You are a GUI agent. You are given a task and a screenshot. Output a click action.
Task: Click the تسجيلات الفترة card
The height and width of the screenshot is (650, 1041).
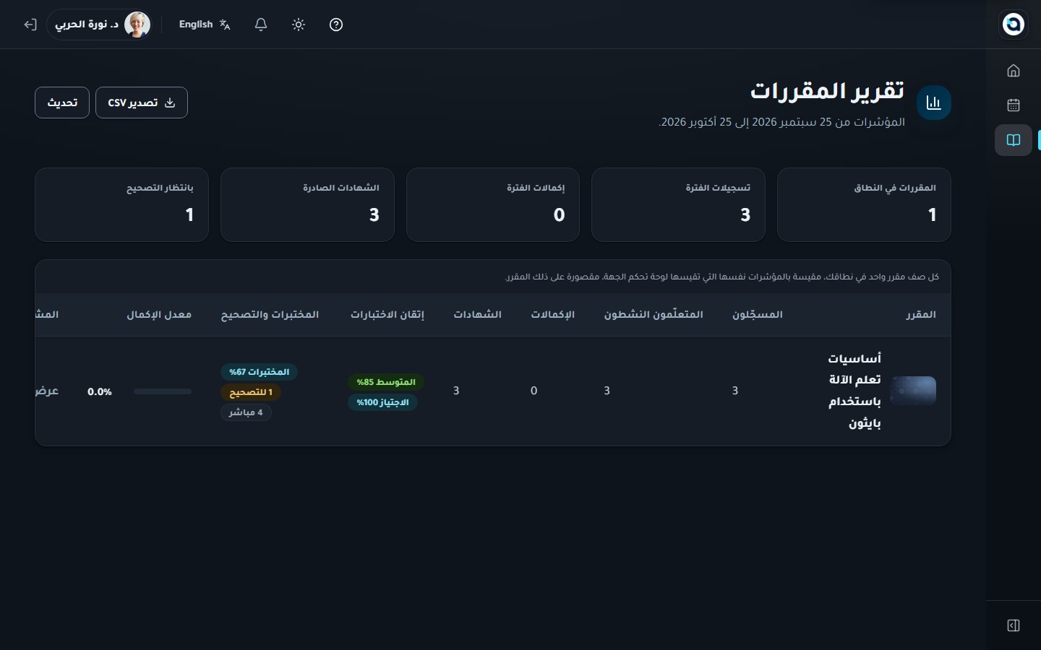tap(678, 205)
